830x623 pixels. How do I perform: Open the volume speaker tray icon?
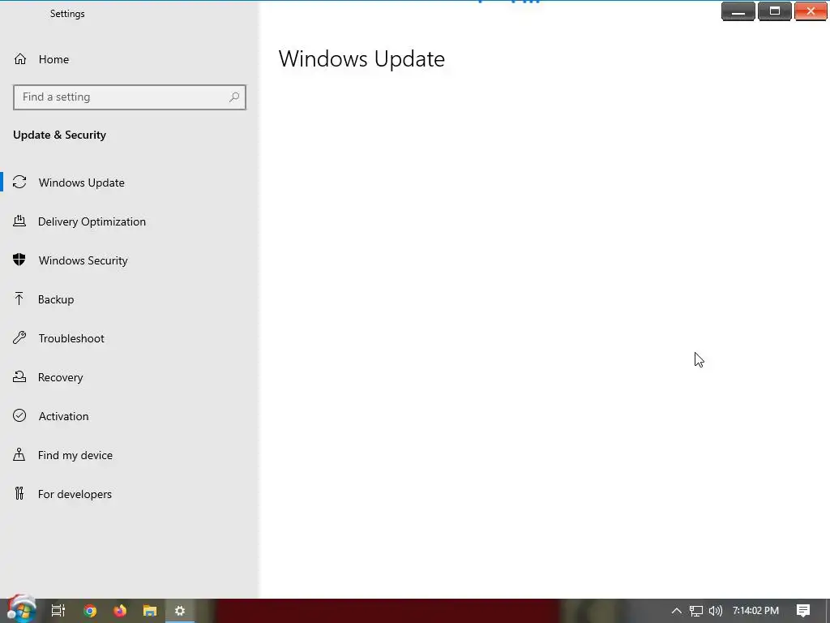pyautogui.click(x=716, y=611)
